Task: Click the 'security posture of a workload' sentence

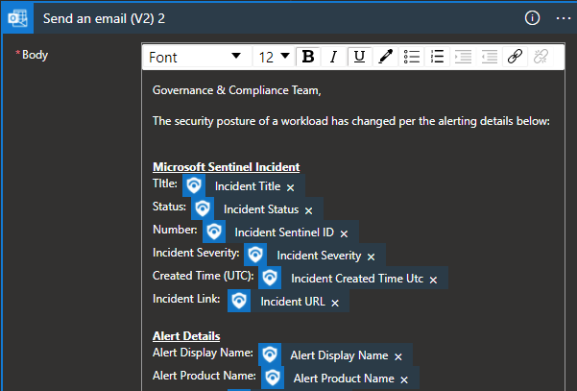Action: [x=351, y=121]
